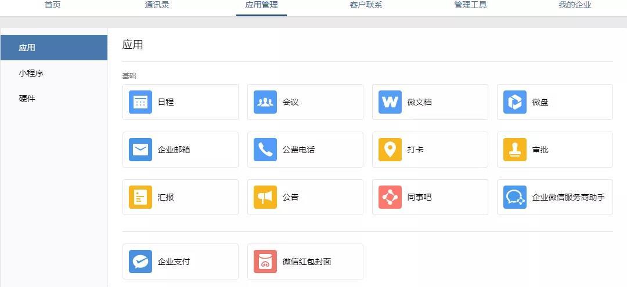This screenshot has width=627, height=287.
Task: Click the 审批 stamp icon
Action: pos(514,150)
